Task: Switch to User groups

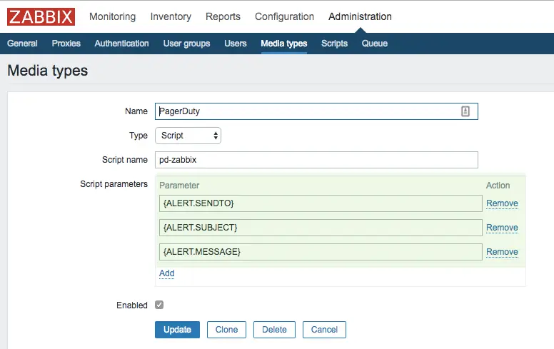Action: pyautogui.click(x=186, y=44)
